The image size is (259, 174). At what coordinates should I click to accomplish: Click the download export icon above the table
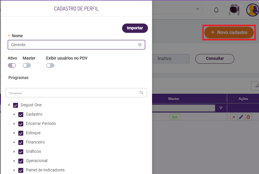pyautogui.click(x=257, y=85)
